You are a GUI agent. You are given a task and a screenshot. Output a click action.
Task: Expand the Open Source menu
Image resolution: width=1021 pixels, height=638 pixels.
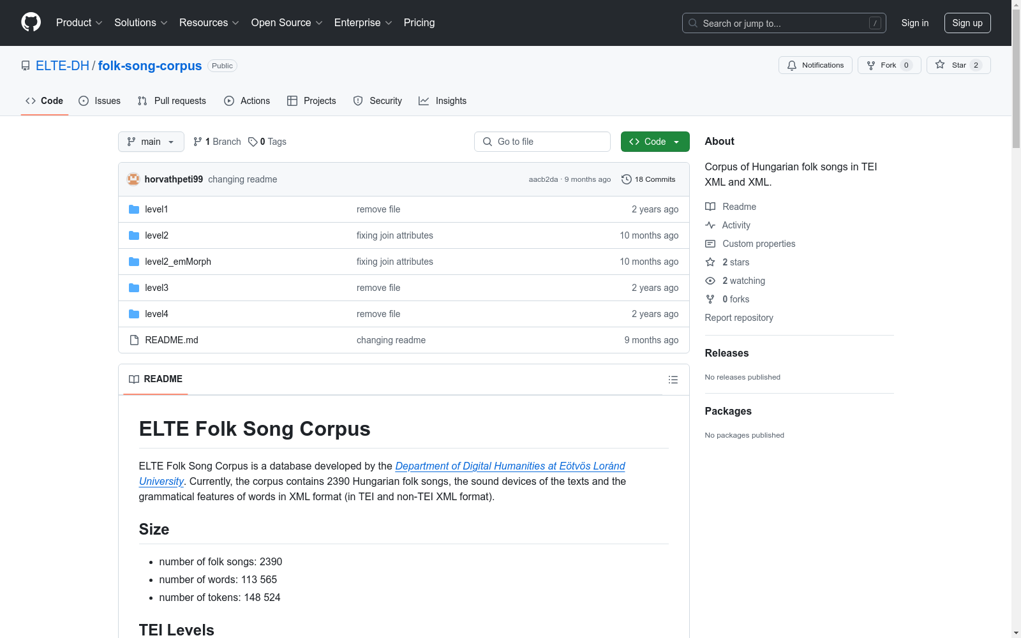pyautogui.click(x=287, y=22)
